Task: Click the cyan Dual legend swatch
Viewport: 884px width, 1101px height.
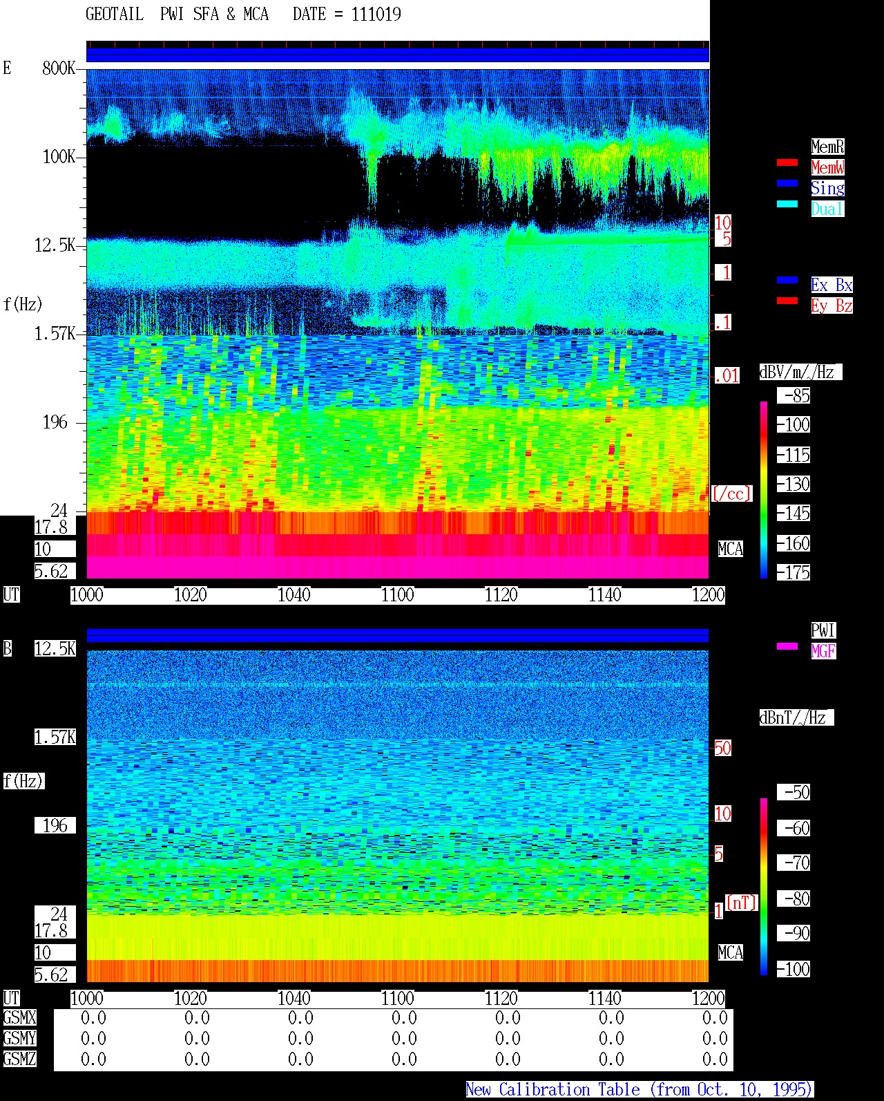Action: click(787, 204)
